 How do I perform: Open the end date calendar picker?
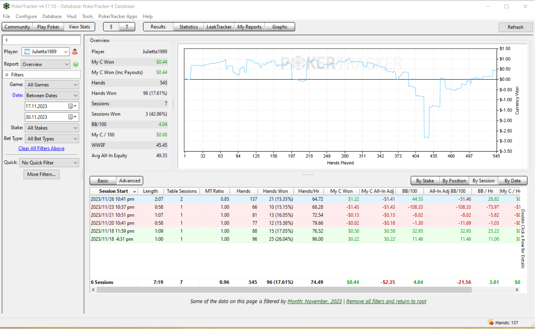(x=73, y=117)
